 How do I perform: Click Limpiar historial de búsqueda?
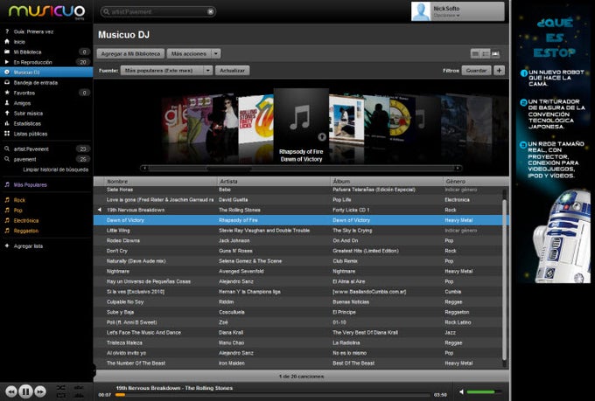tap(55, 169)
